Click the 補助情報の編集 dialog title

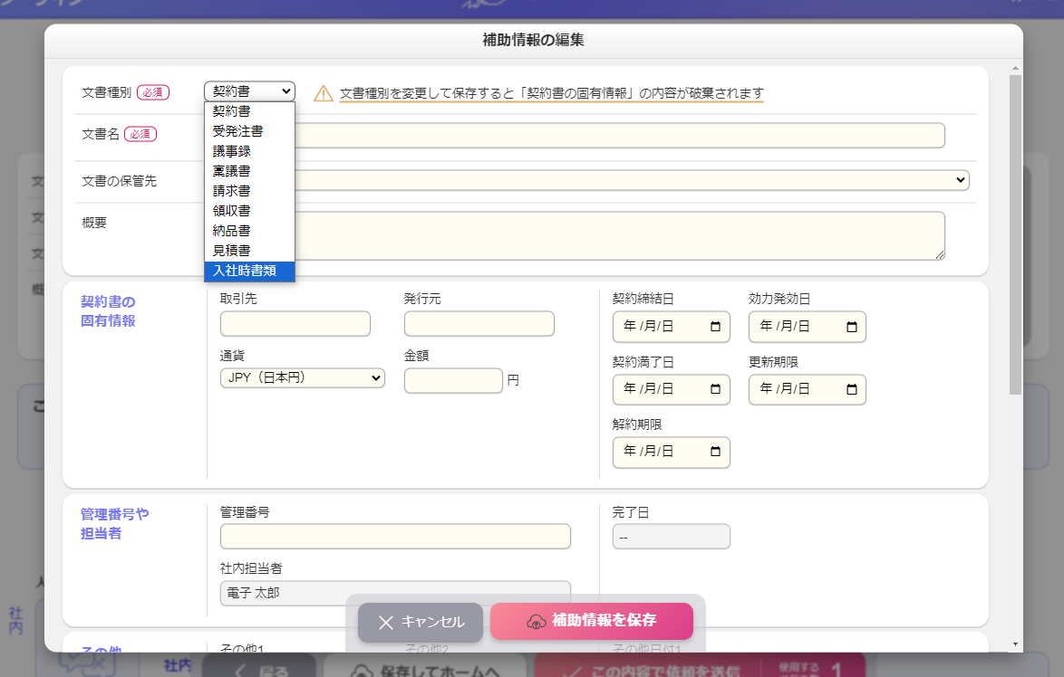pos(533,40)
